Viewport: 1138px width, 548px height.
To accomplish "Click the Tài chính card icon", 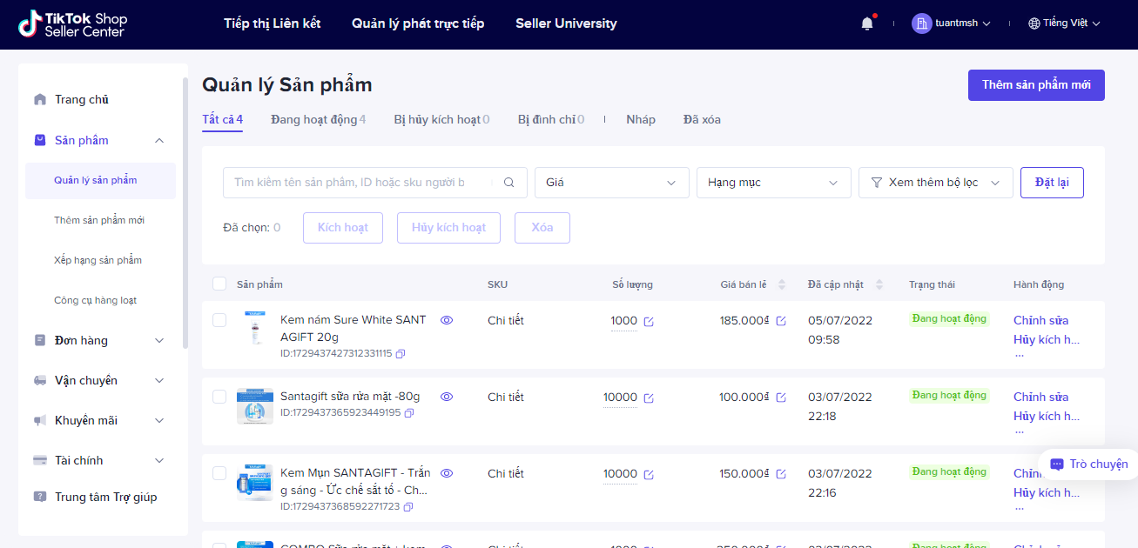I will click(40, 460).
